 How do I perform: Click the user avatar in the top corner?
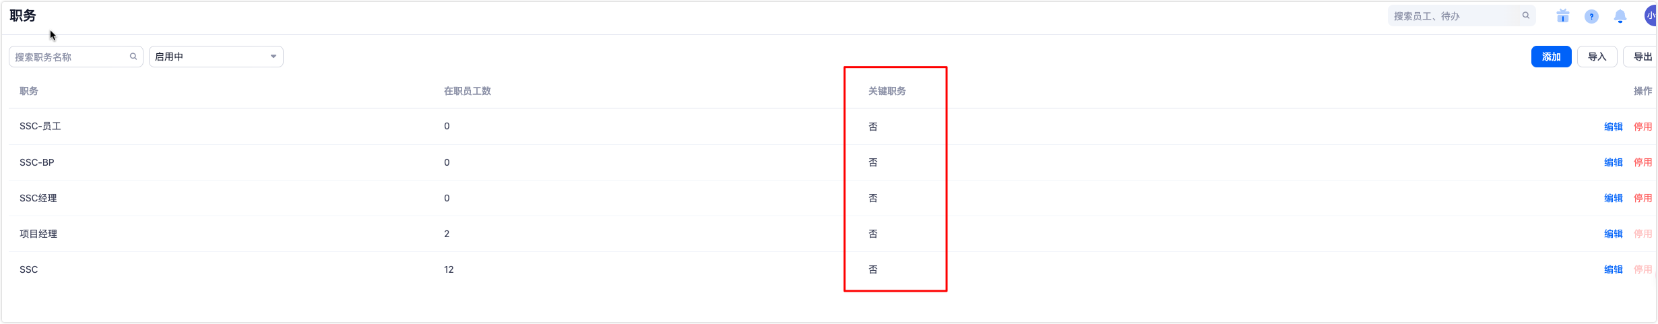[x=1650, y=16]
